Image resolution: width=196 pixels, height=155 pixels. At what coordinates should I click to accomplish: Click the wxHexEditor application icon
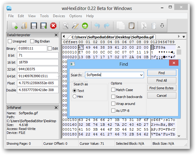(9, 8)
